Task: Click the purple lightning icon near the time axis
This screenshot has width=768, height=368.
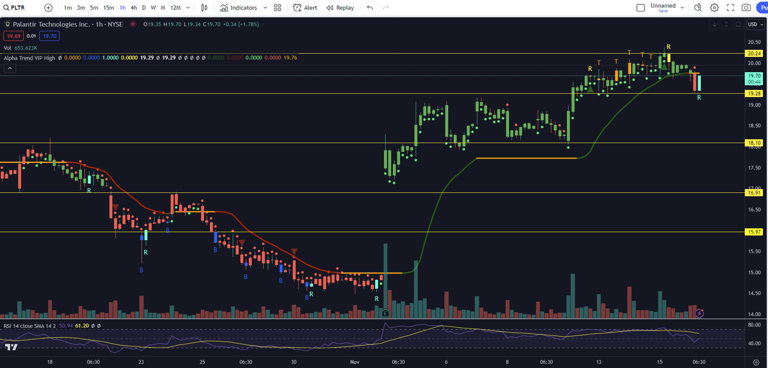Action: pyautogui.click(x=700, y=313)
